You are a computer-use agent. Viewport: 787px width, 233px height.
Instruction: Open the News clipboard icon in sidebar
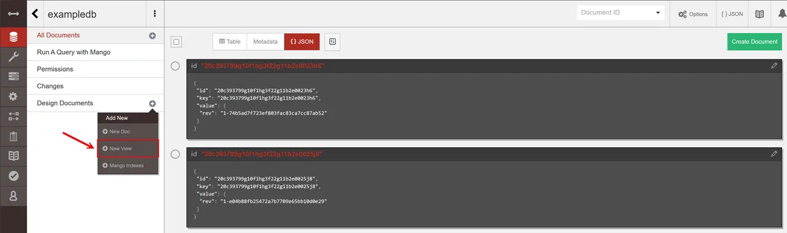13,136
